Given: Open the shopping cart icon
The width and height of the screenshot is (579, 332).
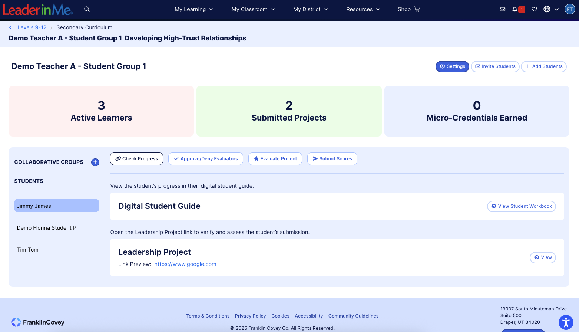Looking at the screenshot, I should click(417, 9).
